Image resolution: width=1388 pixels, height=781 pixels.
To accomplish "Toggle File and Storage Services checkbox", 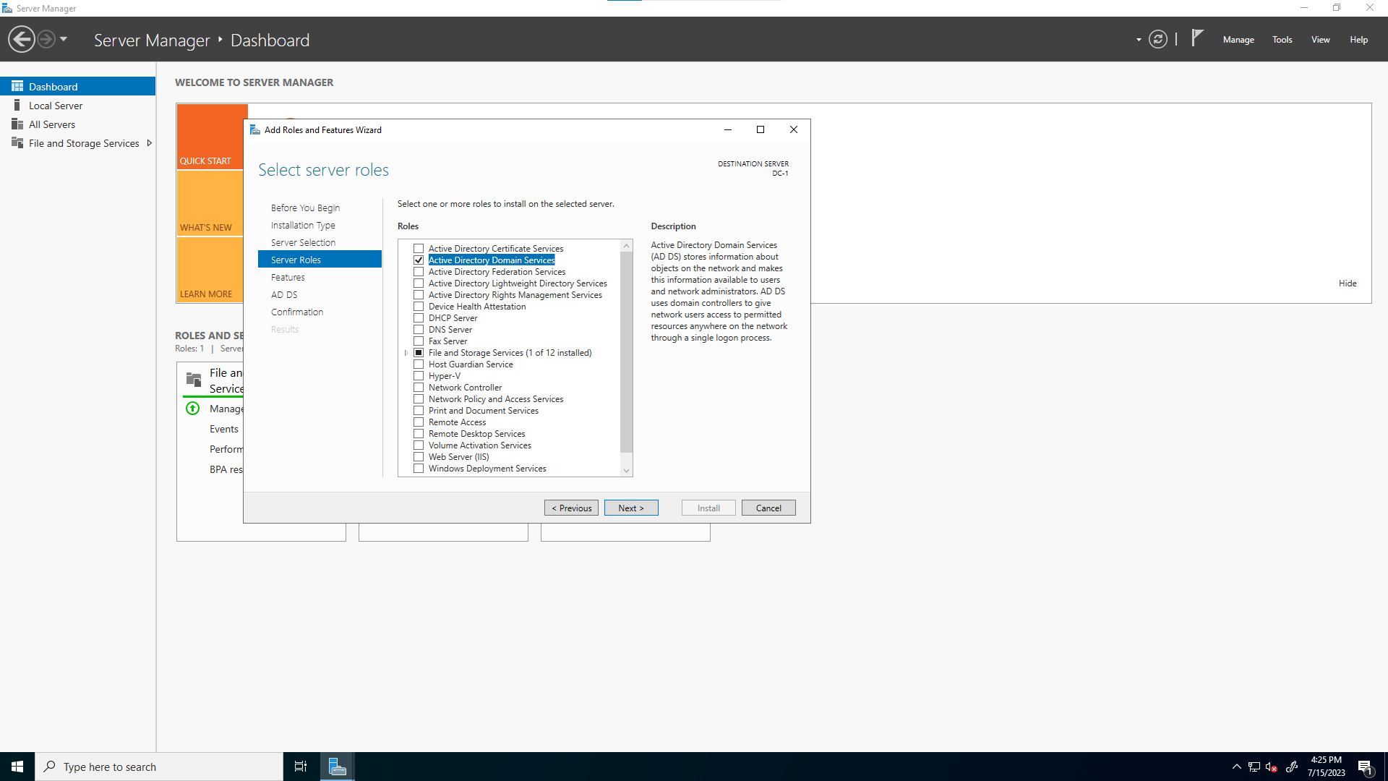I will click(419, 353).
